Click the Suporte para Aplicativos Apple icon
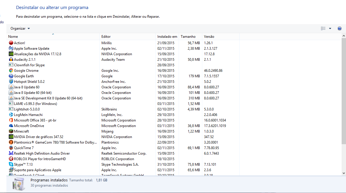 pos(11,170)
